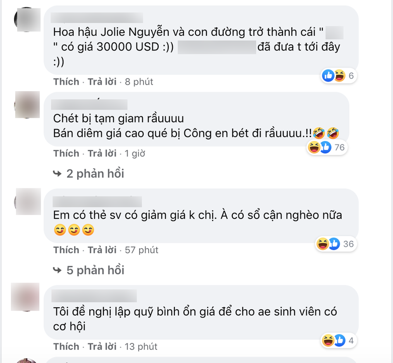Click Trả lời under the 1 giờ comment
Viewport: 393px width, 363px height.
point(102,154)
